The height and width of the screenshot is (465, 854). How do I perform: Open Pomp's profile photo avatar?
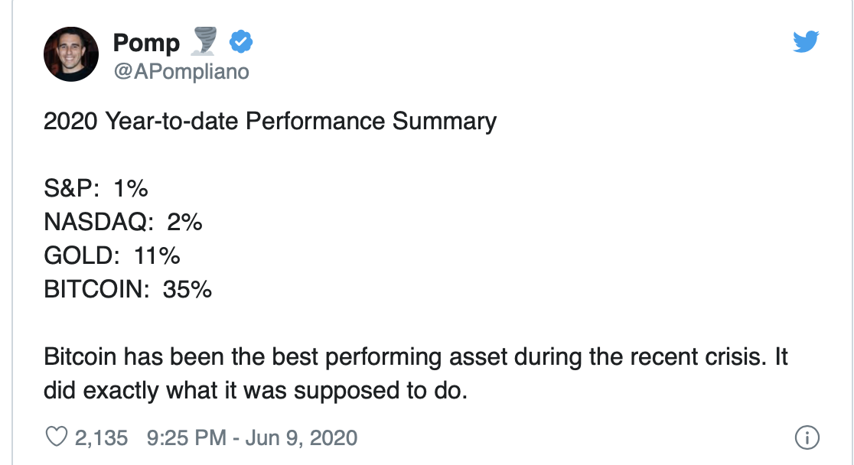coord(71,54)
